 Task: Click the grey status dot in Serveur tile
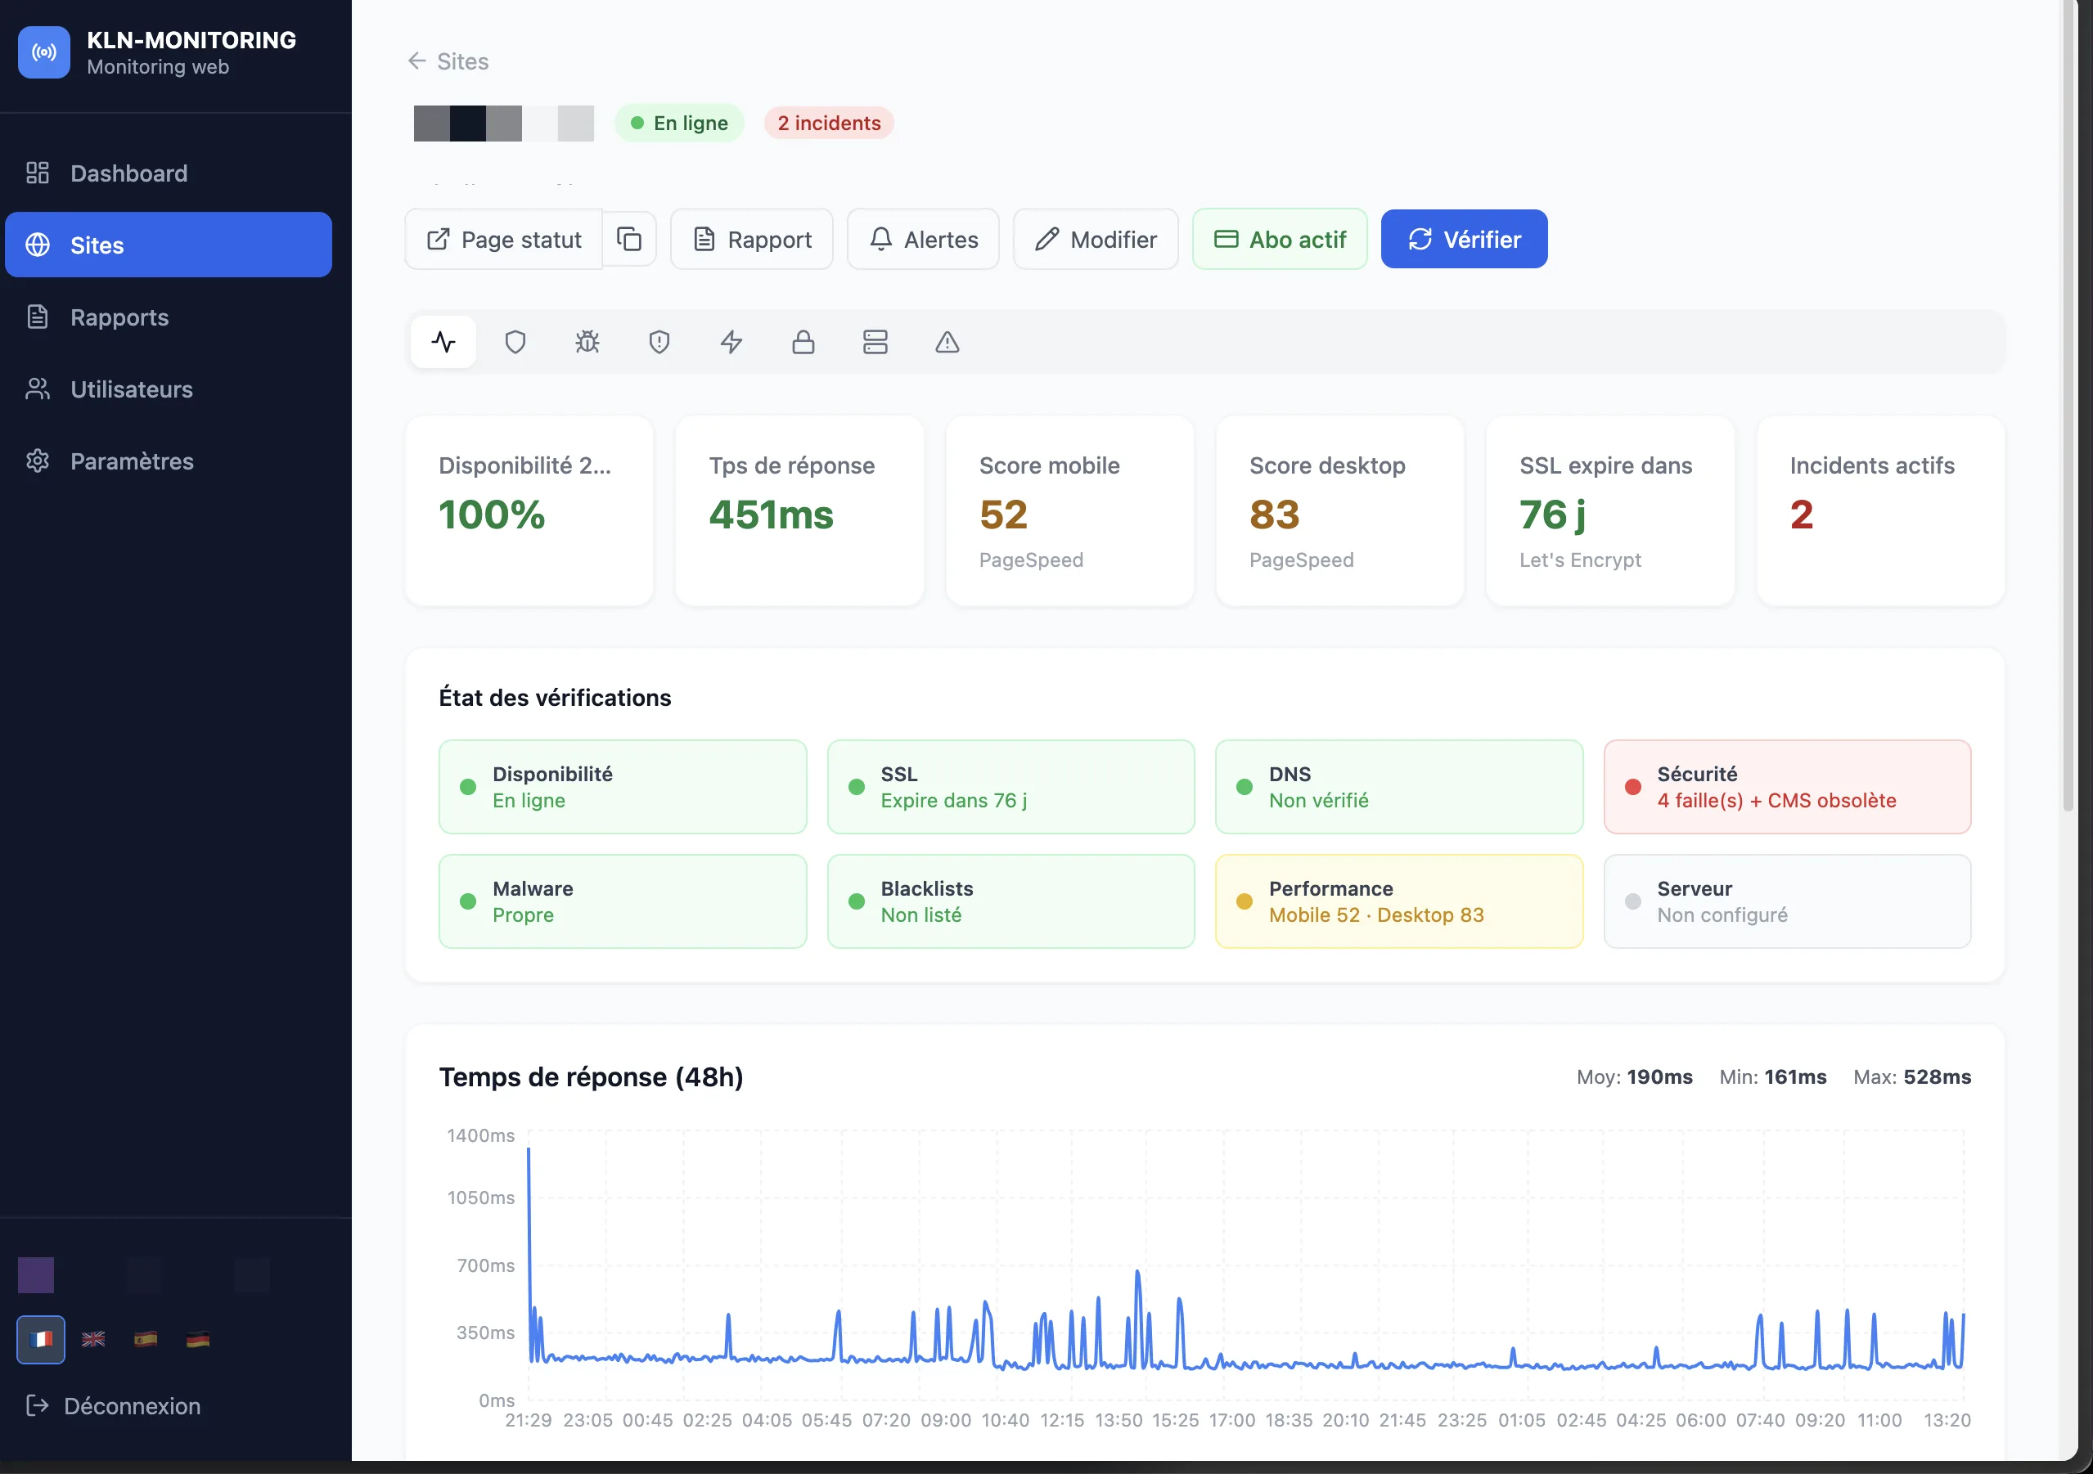[x=1632, y=901]
